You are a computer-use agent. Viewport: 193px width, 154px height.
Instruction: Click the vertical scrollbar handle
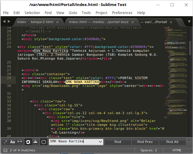[x=190, y=48]
